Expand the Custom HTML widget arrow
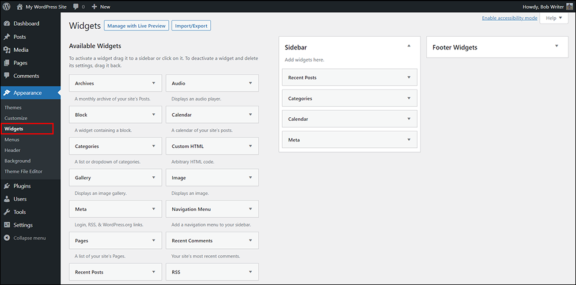Screen dimensions: 576x285 point(250,146)
